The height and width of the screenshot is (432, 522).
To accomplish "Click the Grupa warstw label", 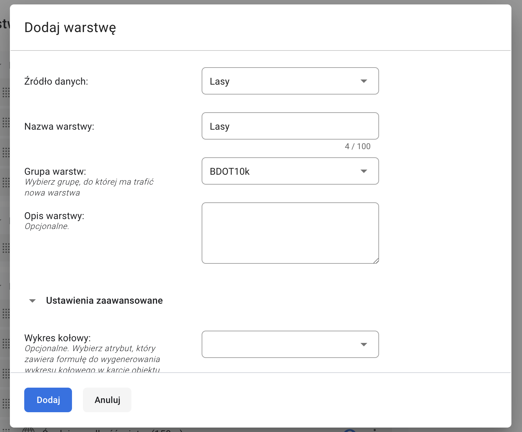I will coord(55,171).
